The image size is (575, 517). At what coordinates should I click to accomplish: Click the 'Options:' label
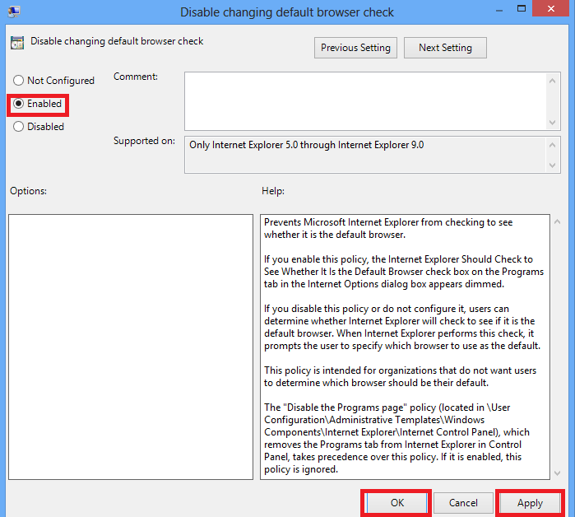pyautogui.click(x=28, y=191)
